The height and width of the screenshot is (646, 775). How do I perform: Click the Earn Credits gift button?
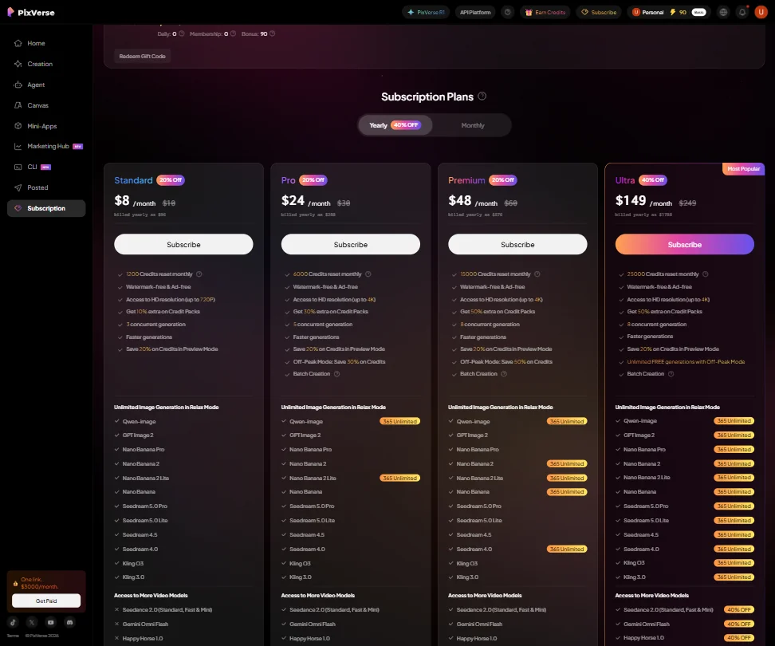[545, 12]
